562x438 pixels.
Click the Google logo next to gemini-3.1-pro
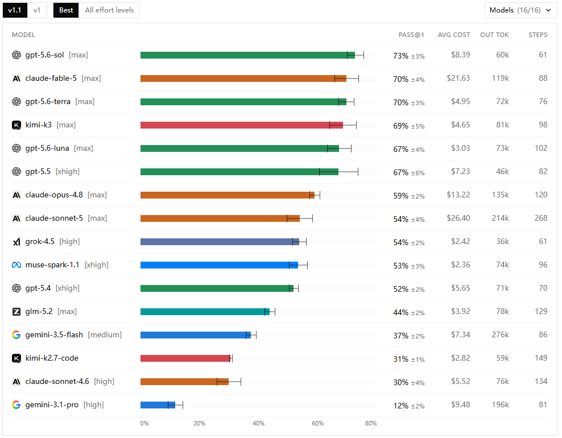[16, 404]
